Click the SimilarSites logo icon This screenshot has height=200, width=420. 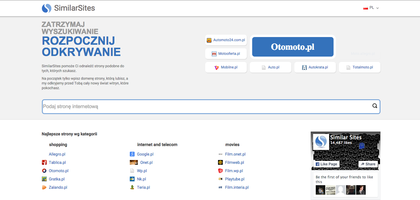[47, 8]
